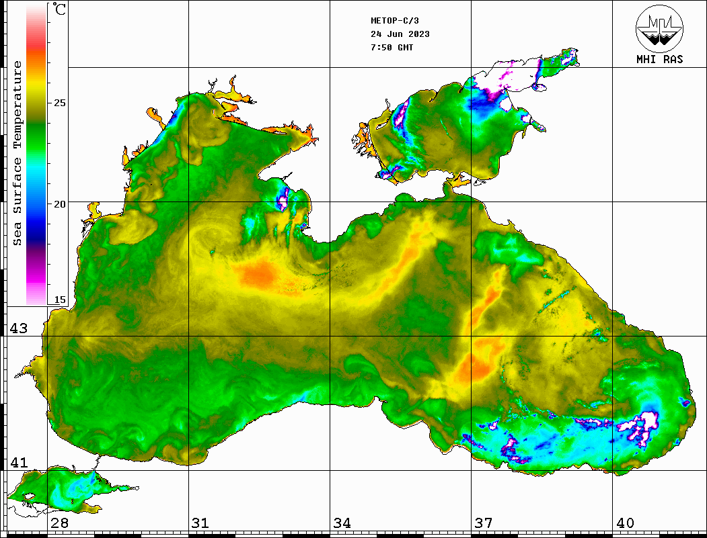
Task: Click the °C unit label above color scale
Action: pyautogui.click(x=59, y=9)
